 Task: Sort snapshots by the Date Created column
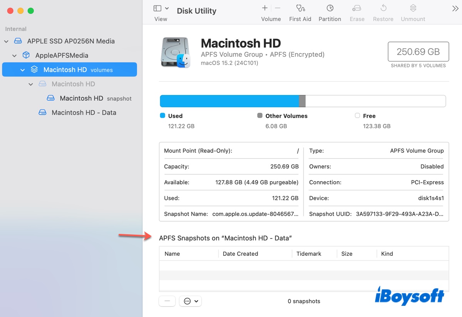pyautogui.click(x=240, y=254)
